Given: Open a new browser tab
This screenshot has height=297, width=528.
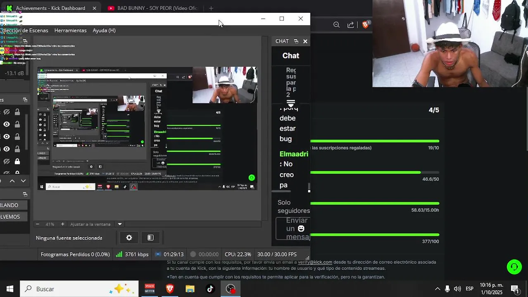Looking at the screenshot, I should click(211, 8).
